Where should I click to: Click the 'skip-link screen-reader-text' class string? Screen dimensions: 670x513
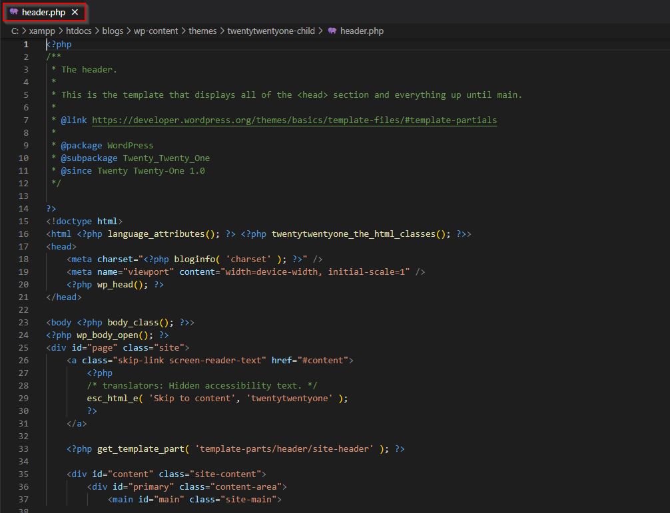pyautogui.click(x=189, y=361)
